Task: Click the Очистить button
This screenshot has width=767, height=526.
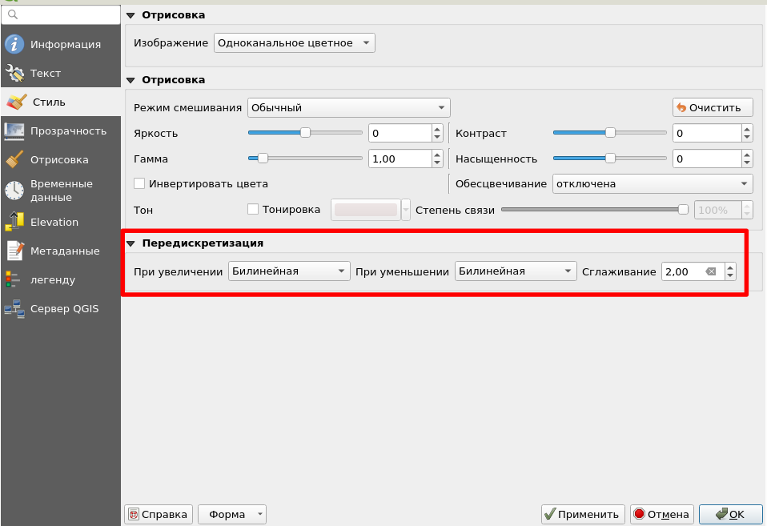Action: tap(712, 106)
